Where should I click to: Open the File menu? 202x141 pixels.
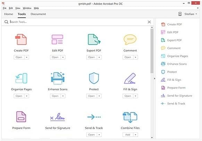pyautogui.click(x=5, y=8)
